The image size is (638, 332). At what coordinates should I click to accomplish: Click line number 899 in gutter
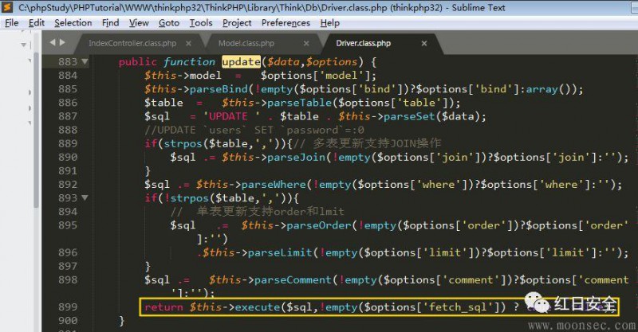pos(68,307)
